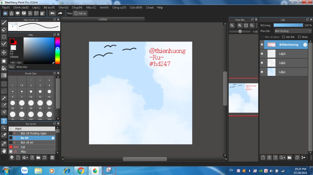The height and width of the screenshot is (175, 313).
Task: Open the Tệp(F) menu
Action: click(6, 8)
